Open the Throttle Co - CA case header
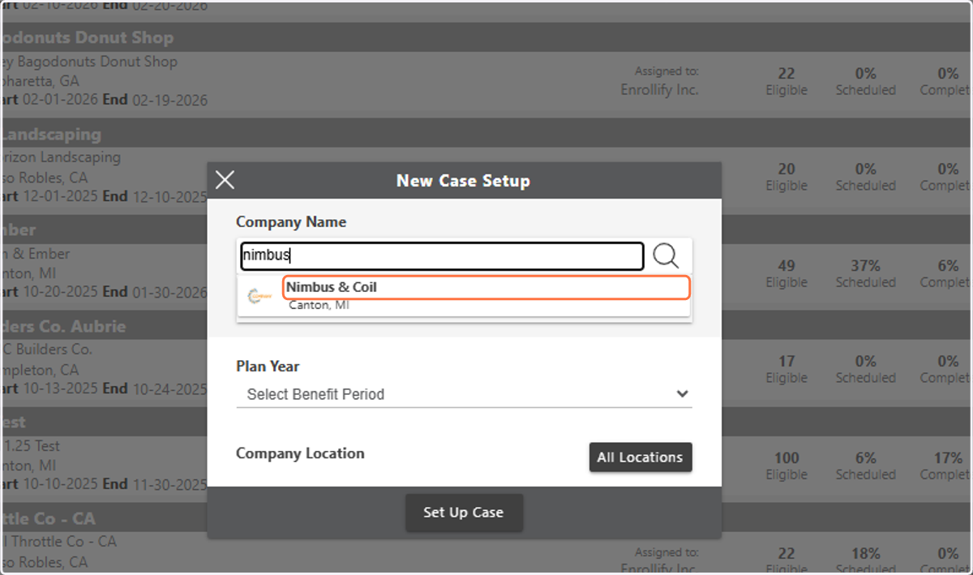Screen dimensions: 973x575 (486, 518)
